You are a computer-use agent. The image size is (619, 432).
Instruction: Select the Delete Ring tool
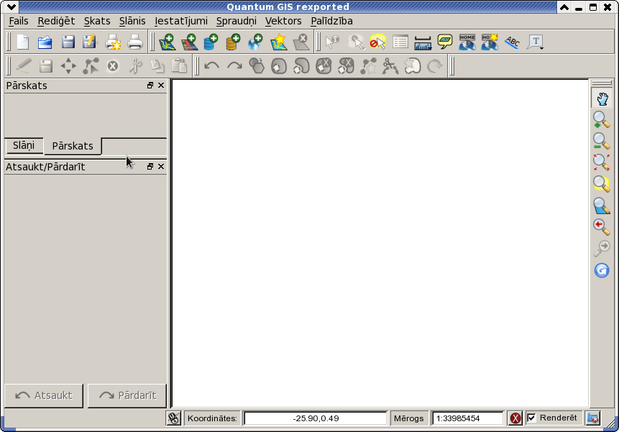pyautogui.click(x=324, y=66)
